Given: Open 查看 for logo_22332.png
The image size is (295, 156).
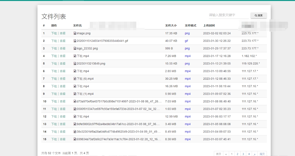Looking at the screenshot, I should pos(63,48).
